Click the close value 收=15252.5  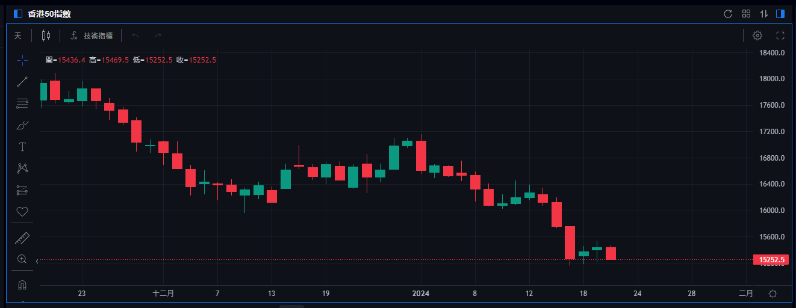[196, 60]
